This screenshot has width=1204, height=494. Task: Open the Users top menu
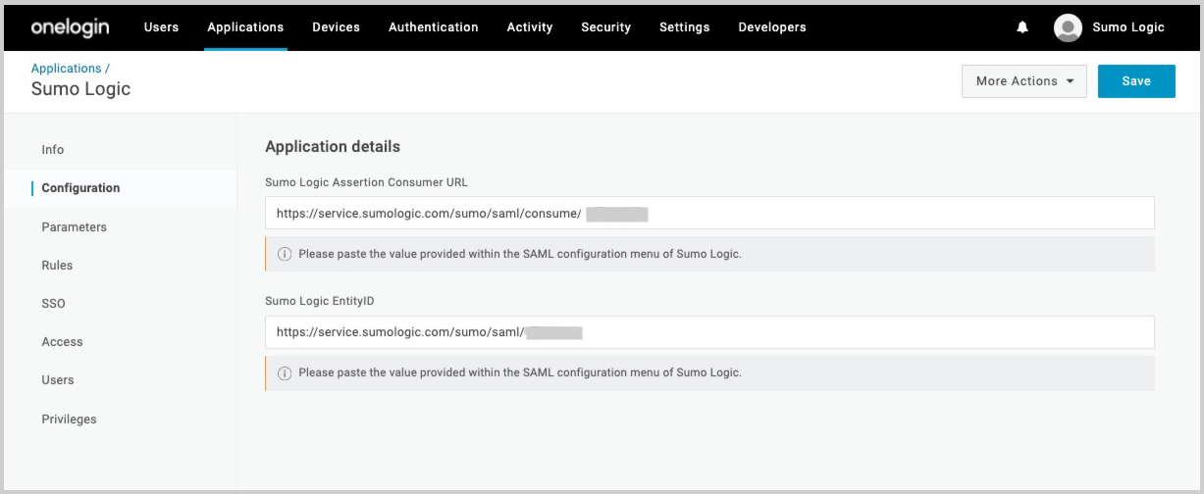(x=161, y=27)
